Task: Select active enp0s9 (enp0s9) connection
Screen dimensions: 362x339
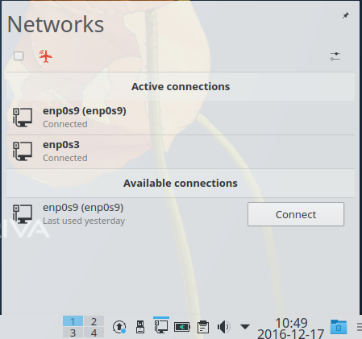Action: click(181, 118)
